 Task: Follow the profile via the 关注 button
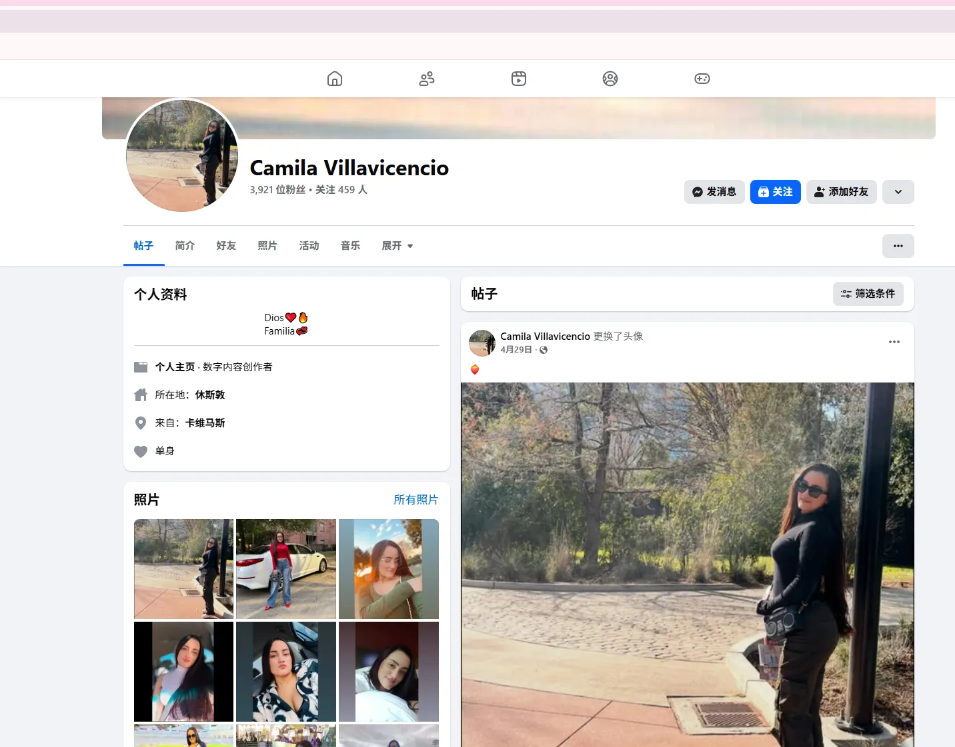tap(775, 192)
